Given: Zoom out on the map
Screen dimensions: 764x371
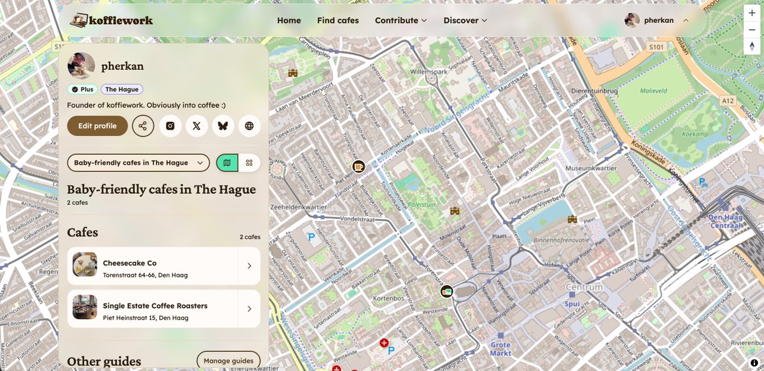Looking at the screenshot, I should (752, 29).
